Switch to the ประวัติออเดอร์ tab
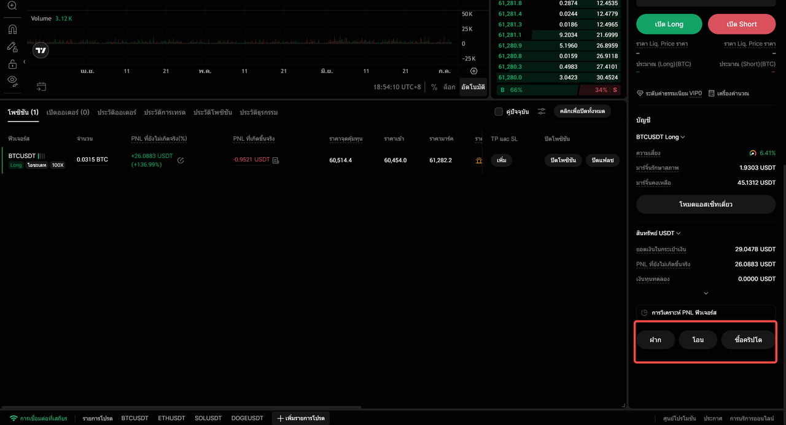Image resolution: width=786 pixels, height=425 pixels. click(x=117, y=112)
